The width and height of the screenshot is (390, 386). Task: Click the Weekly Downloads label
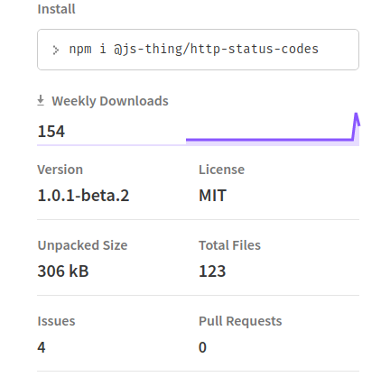[110, 101]
